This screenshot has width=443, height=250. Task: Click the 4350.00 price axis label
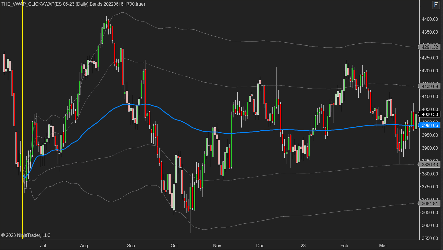pyautogui.click(x=430, y=32)
